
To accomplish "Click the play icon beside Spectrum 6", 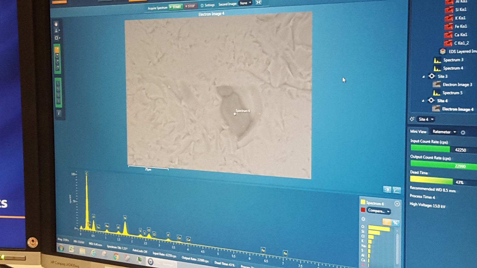I will tap(397, 204).
